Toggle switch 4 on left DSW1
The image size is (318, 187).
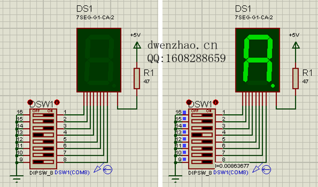point(43,135)
